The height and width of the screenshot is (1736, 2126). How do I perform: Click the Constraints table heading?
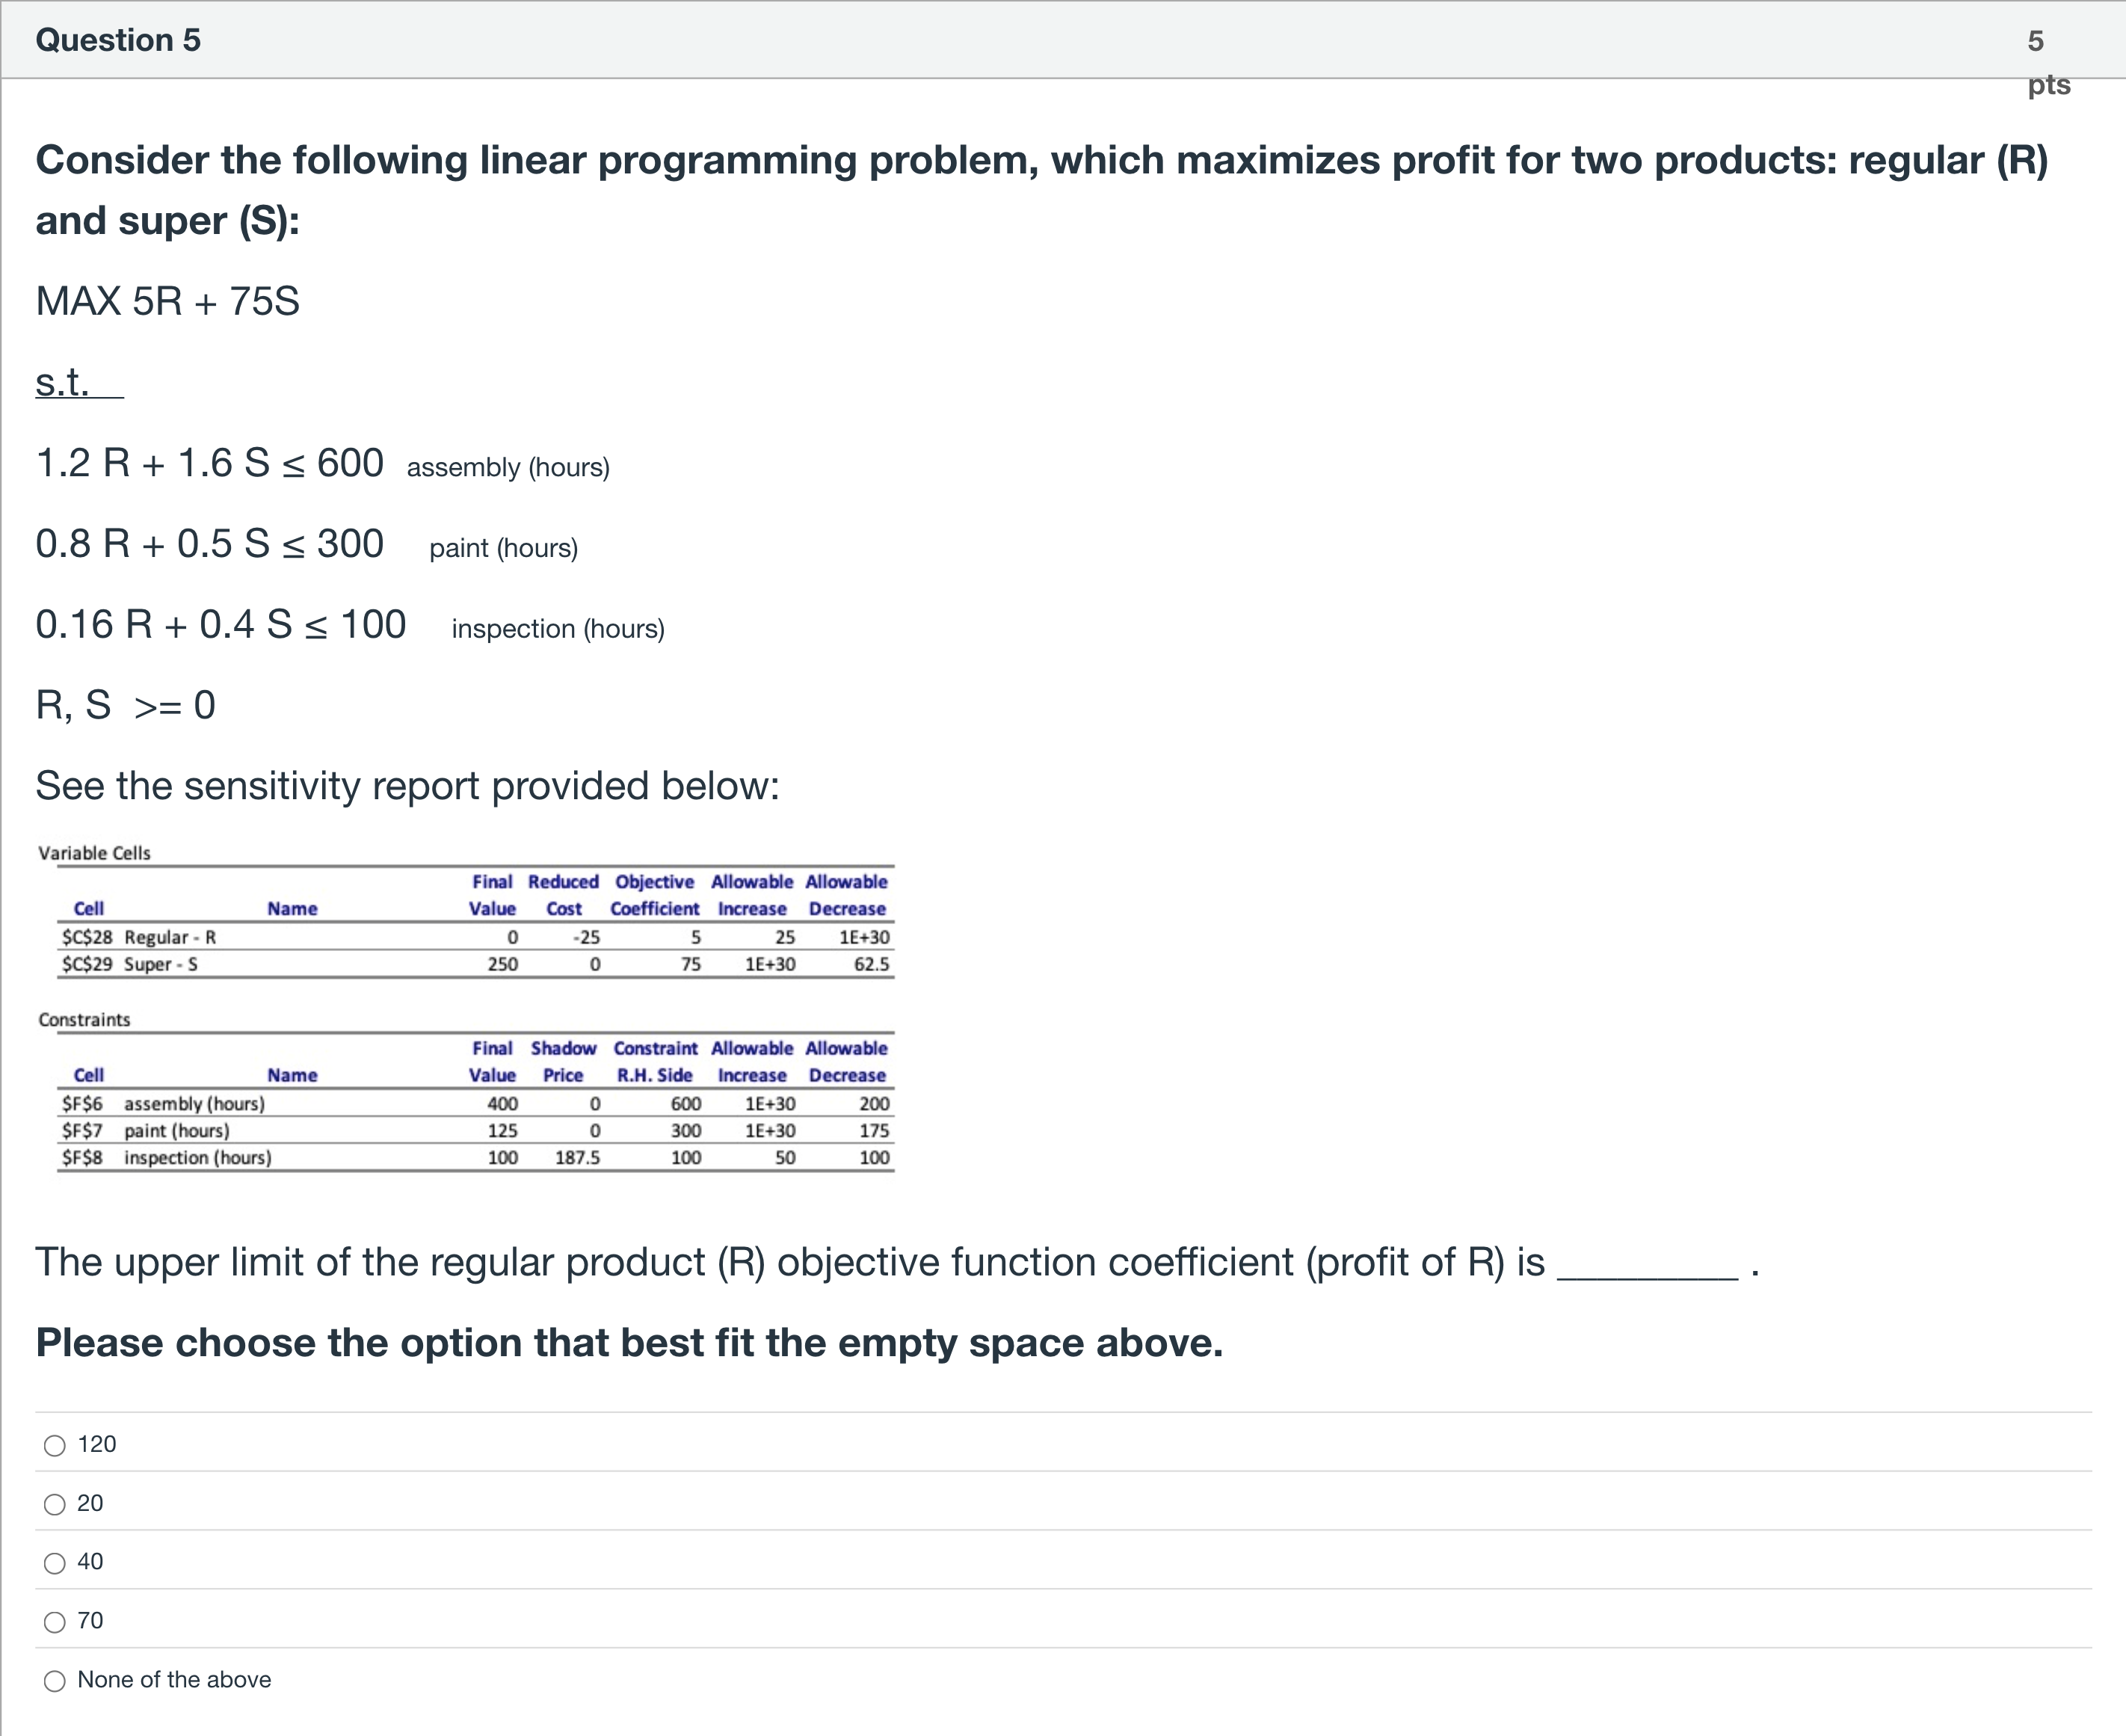click(x=84, y=1019)
